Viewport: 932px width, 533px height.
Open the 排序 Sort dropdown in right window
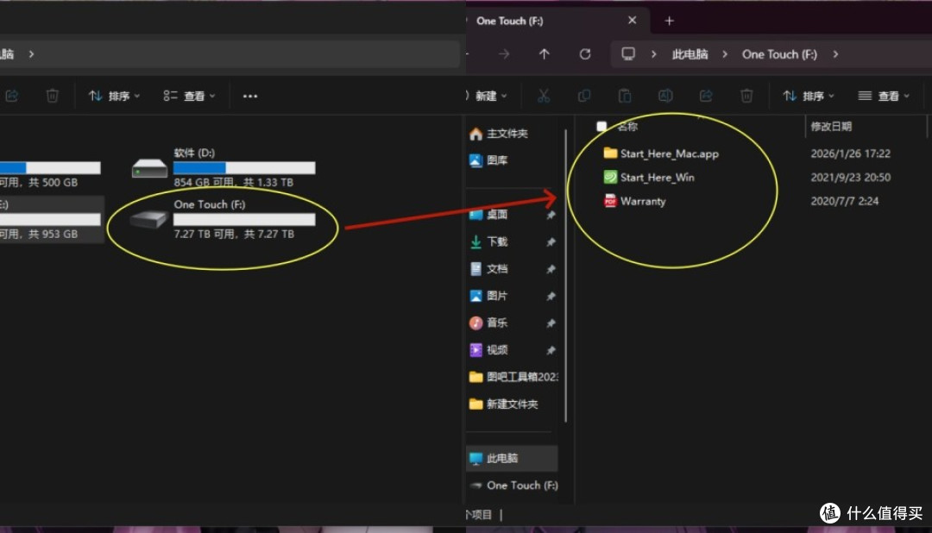pos(809,96)
